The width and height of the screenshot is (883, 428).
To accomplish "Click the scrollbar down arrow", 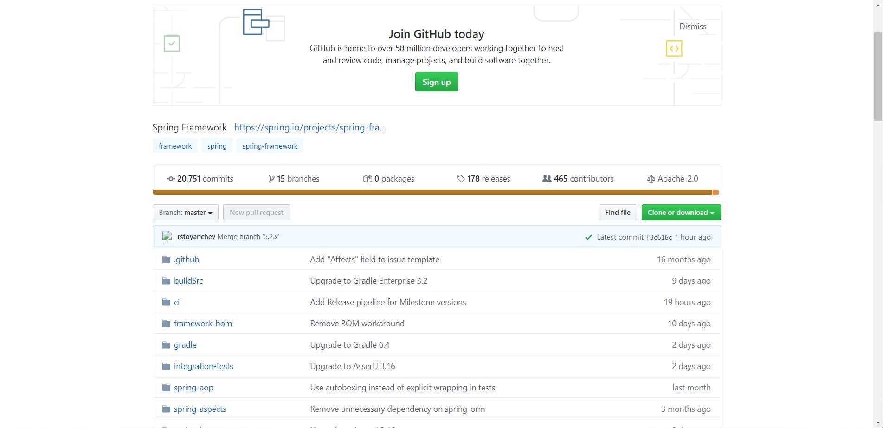I will pos(878,423).
